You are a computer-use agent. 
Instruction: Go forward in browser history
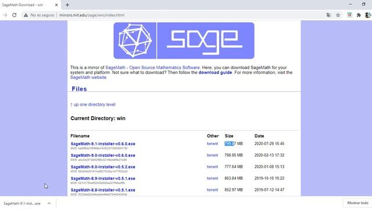point(5,15)
